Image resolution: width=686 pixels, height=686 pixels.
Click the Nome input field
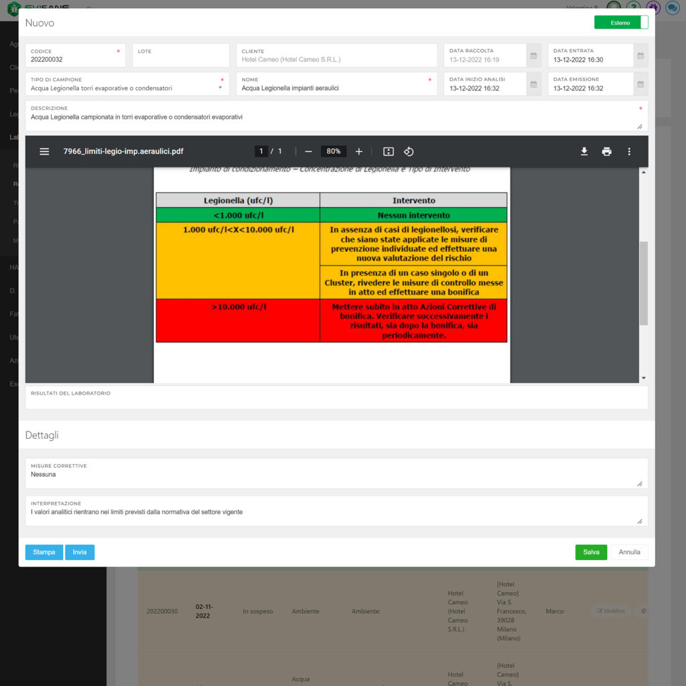coord(336,84)
